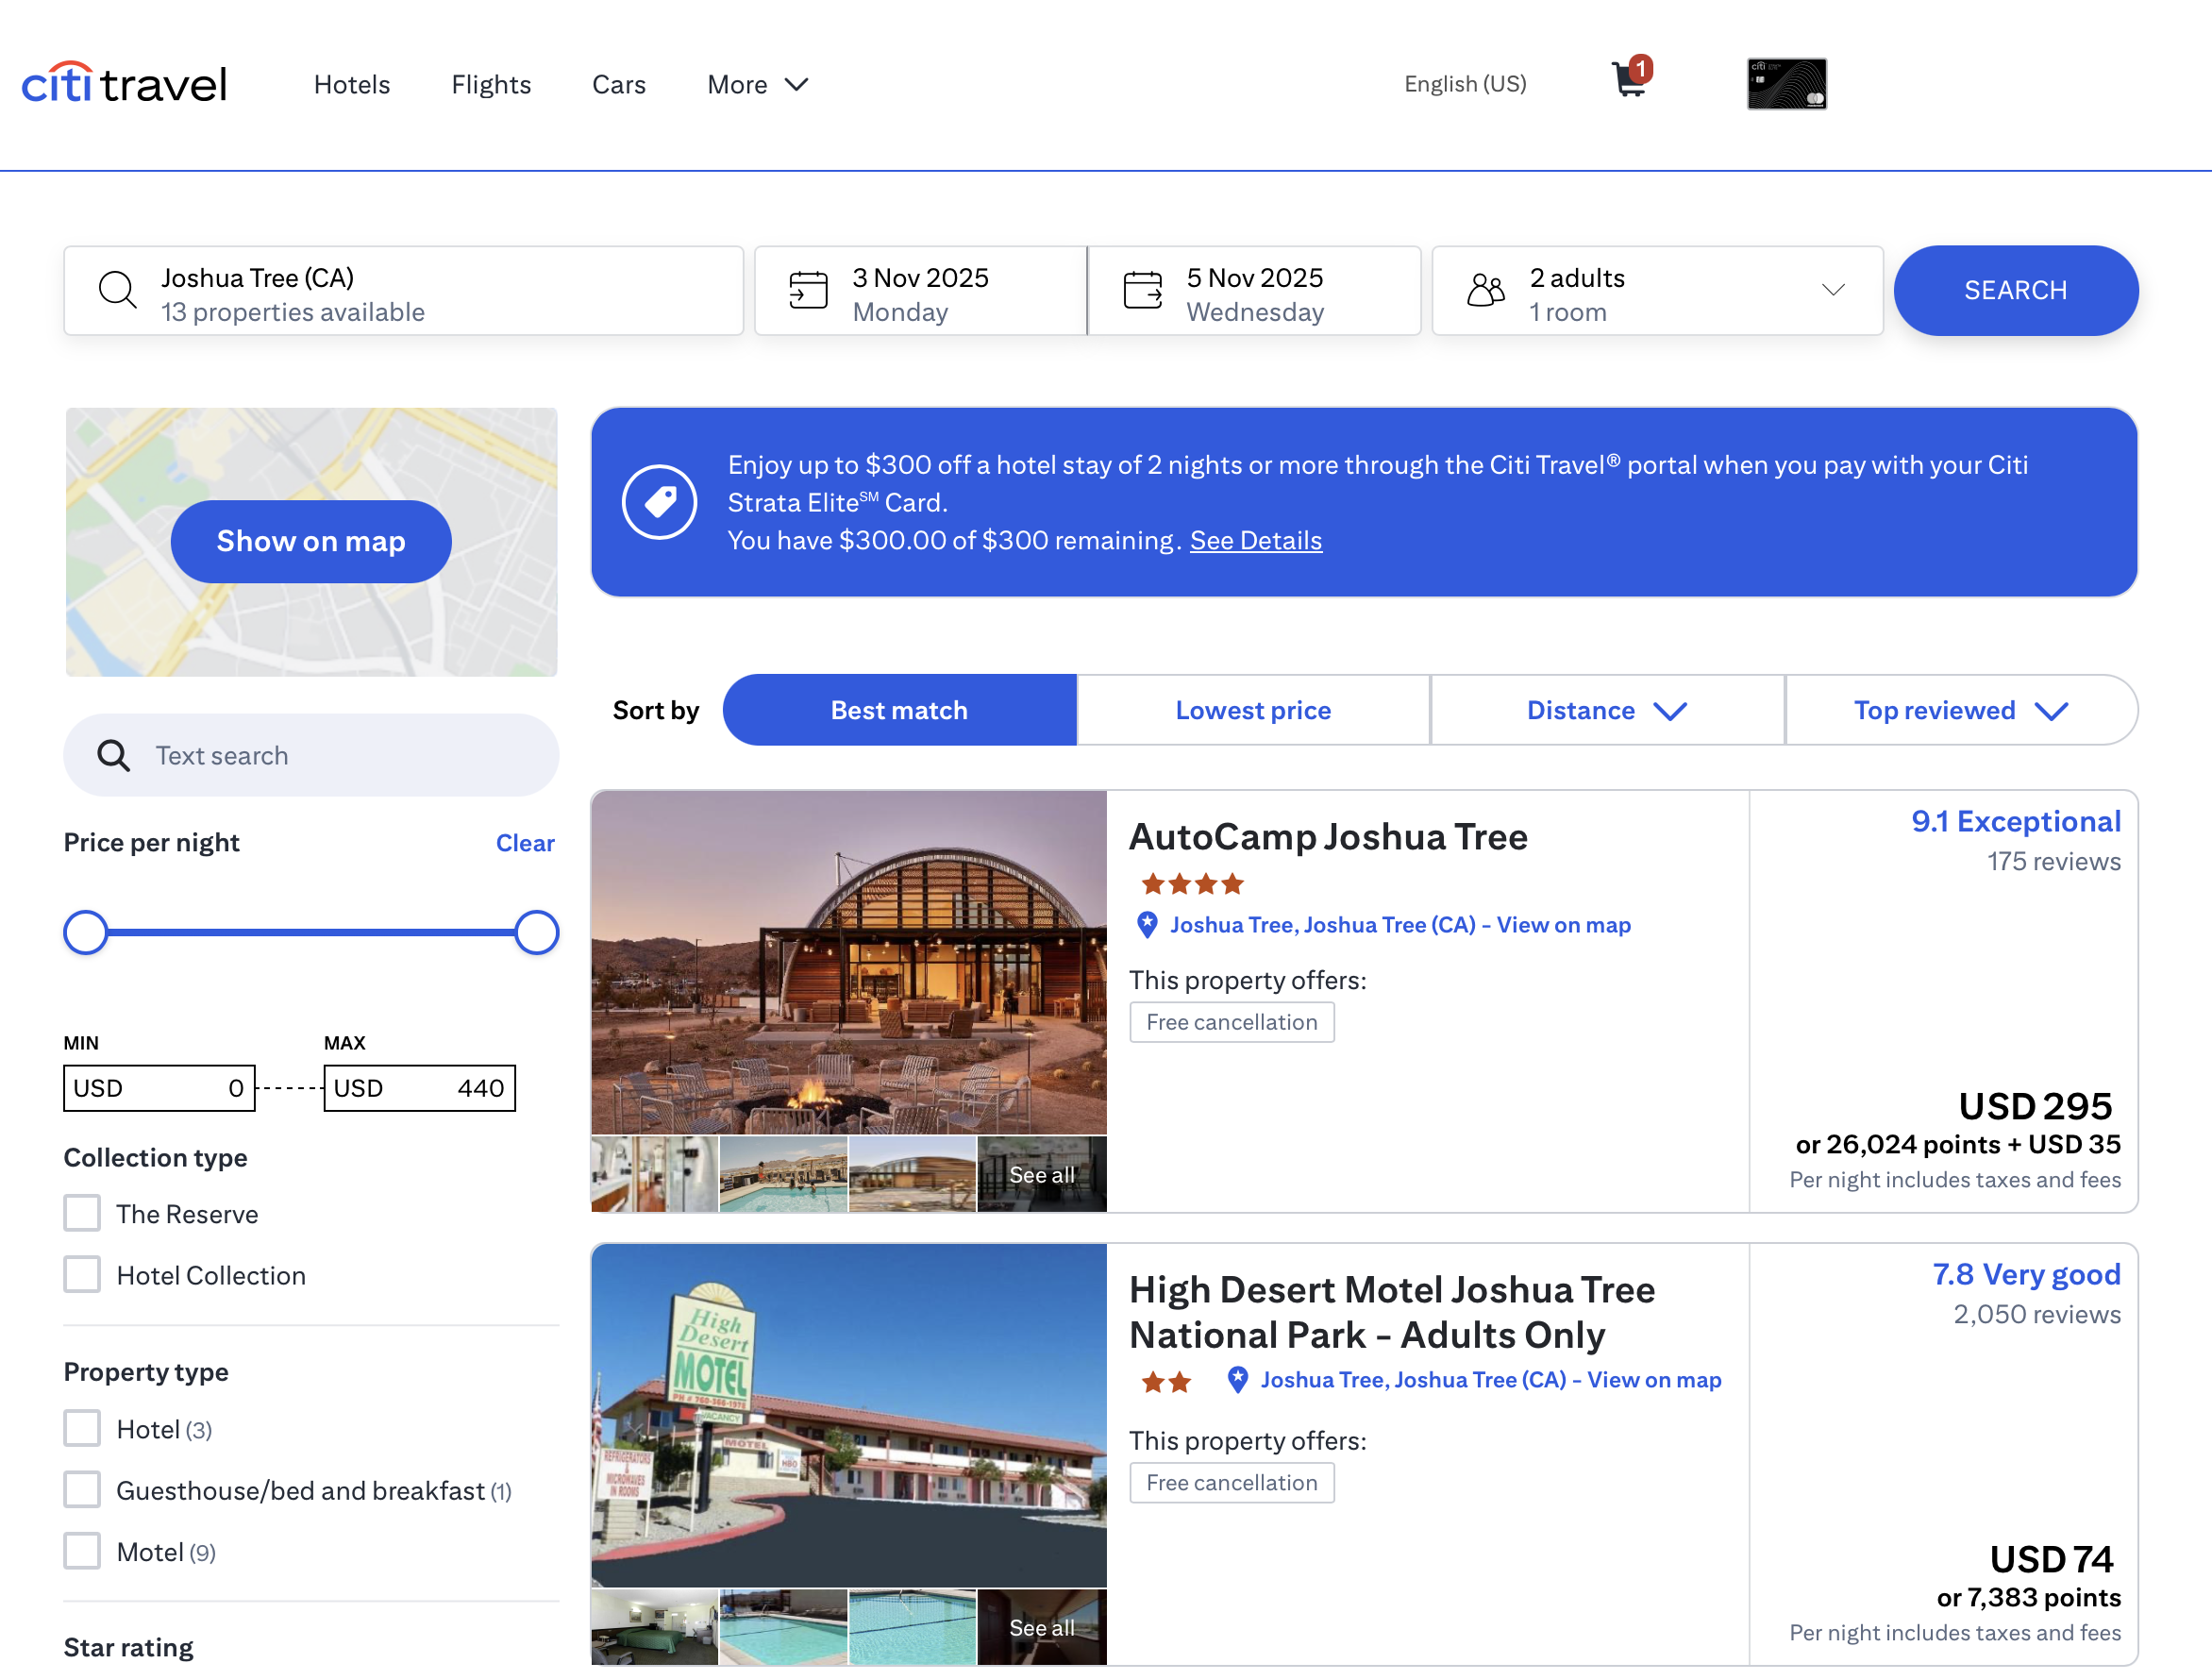Image resolution: width=2212 pixels, height=1680 pixels.
Task: Click the SEARCH button
Action: [2015, 291]
